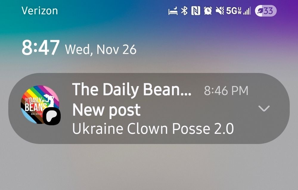Tap the cellular signal strength bars
Image resolution: width=298 pixels, height=190 pixels.
(247, 11)
